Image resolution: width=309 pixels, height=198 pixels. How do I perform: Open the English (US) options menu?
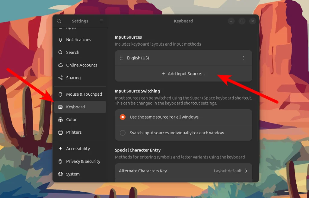[243, 58]
